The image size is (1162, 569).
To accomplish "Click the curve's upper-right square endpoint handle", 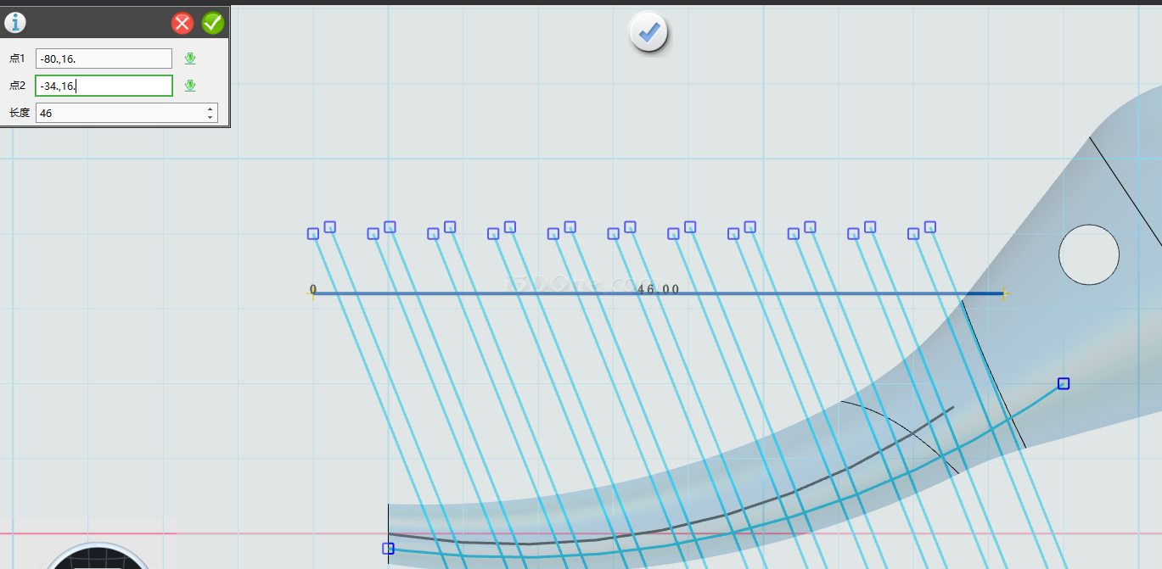I will [1064, 383].
